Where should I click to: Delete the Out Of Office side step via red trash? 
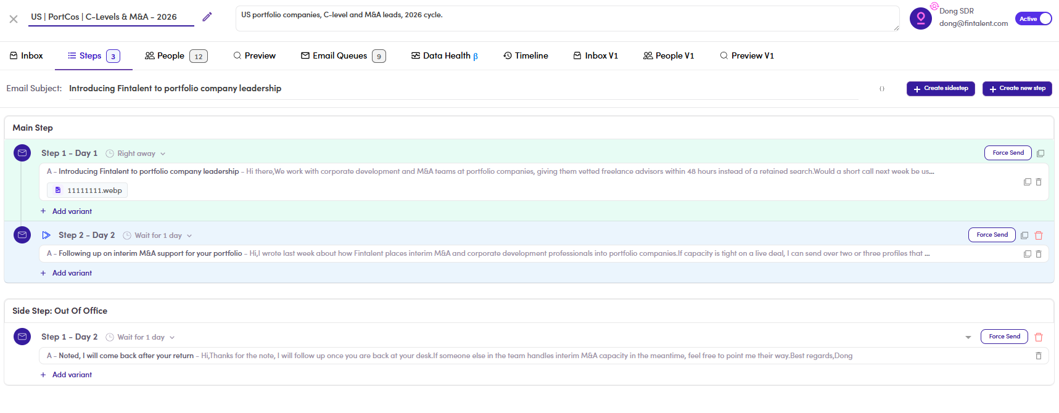coord(1039,337)
